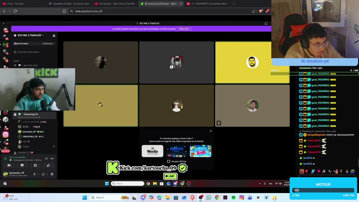Click the Discord disconnect from voice icon
Image resolution: width=359 pixels, height=202 pixels.
pyautogui.click(x=52, y=159)
